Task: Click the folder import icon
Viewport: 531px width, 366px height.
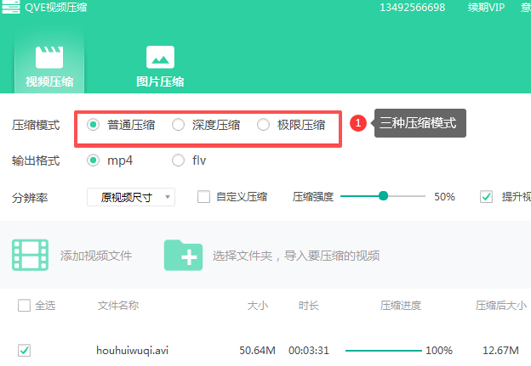Action: click(183, 255)
